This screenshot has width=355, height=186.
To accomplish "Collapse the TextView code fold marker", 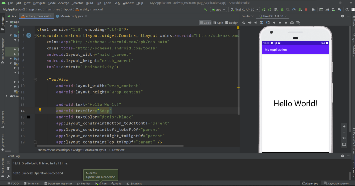I will 35,80.
